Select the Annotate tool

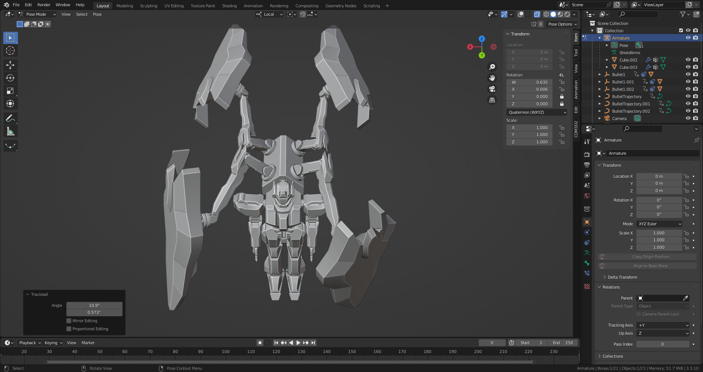coord(10,118)
